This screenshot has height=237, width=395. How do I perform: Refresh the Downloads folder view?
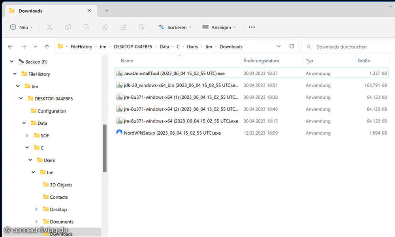[x=292, y=46]
